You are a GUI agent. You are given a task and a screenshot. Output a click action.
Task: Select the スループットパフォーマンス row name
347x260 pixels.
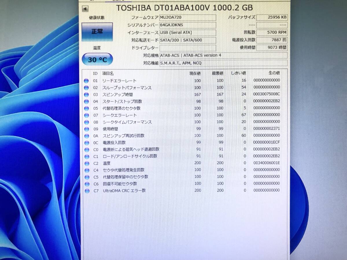127,88
